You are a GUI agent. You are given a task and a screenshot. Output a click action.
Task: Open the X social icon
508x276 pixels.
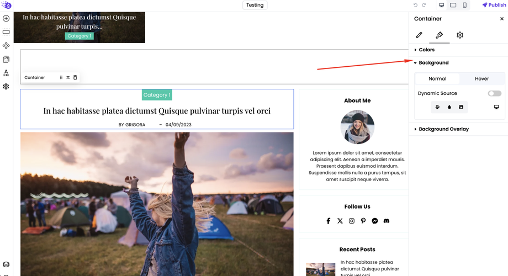(x=340, y=221)
